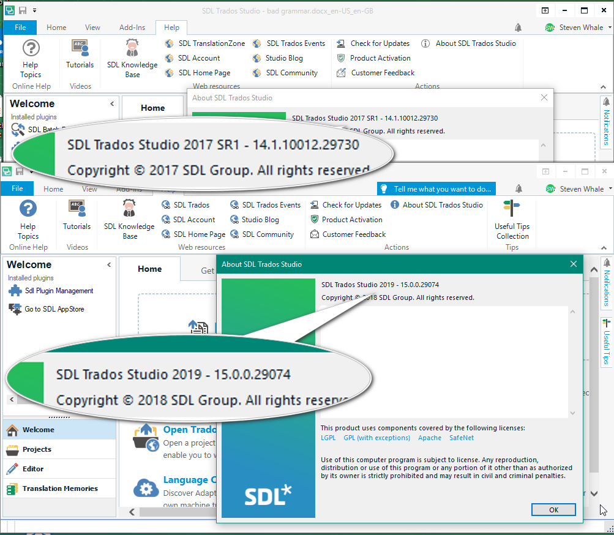The image size is (614, 535).
Task: Open SDL Knowledge Base in Studio 2019 ribbon
Action: [x=129, y=219]
